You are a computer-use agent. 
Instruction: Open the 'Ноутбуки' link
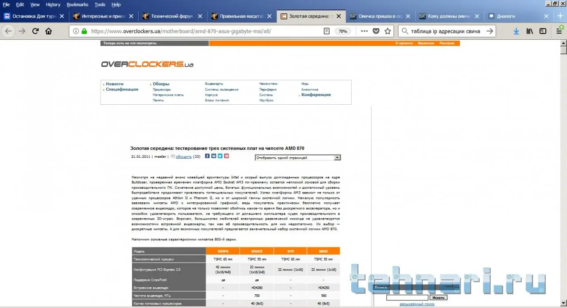tap(266, 100)
